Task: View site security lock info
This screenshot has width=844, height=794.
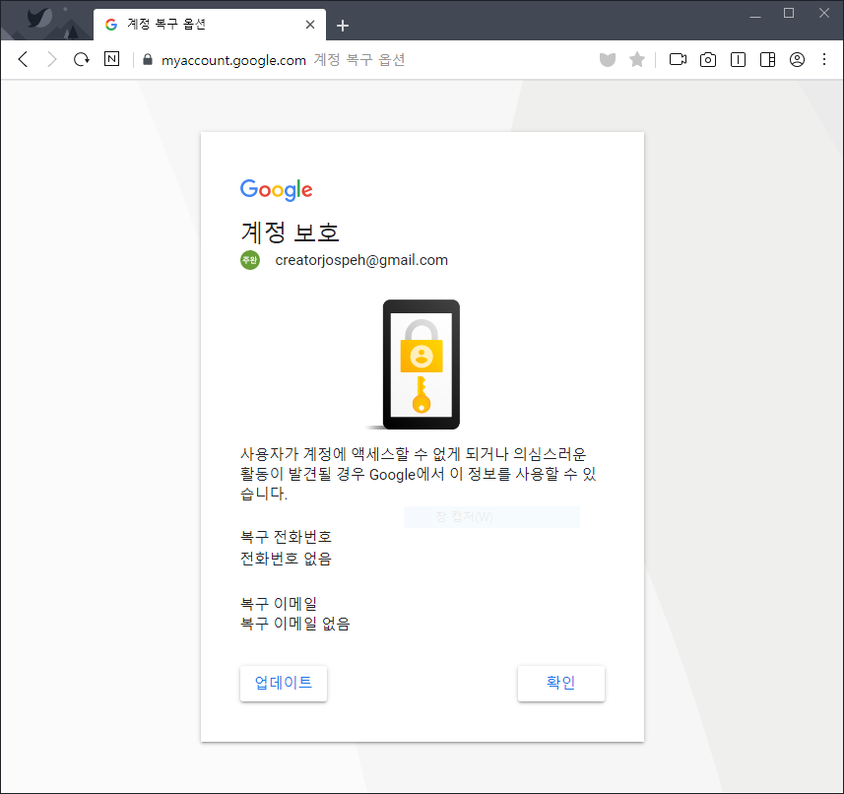Action: [148, 59]
